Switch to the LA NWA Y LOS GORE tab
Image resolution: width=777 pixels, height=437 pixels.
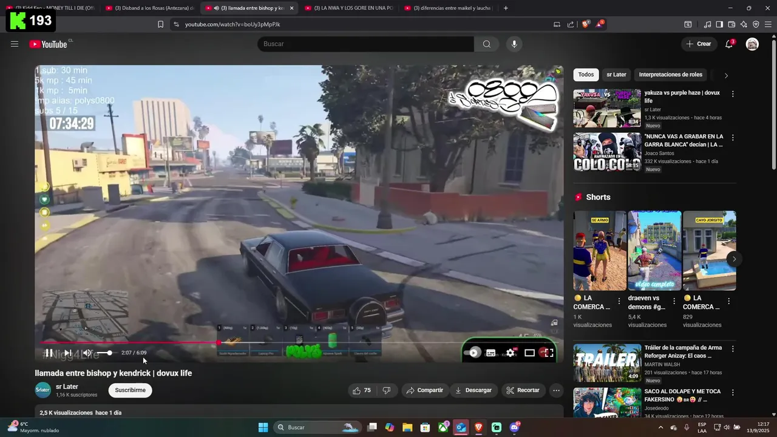pos(349,8)
